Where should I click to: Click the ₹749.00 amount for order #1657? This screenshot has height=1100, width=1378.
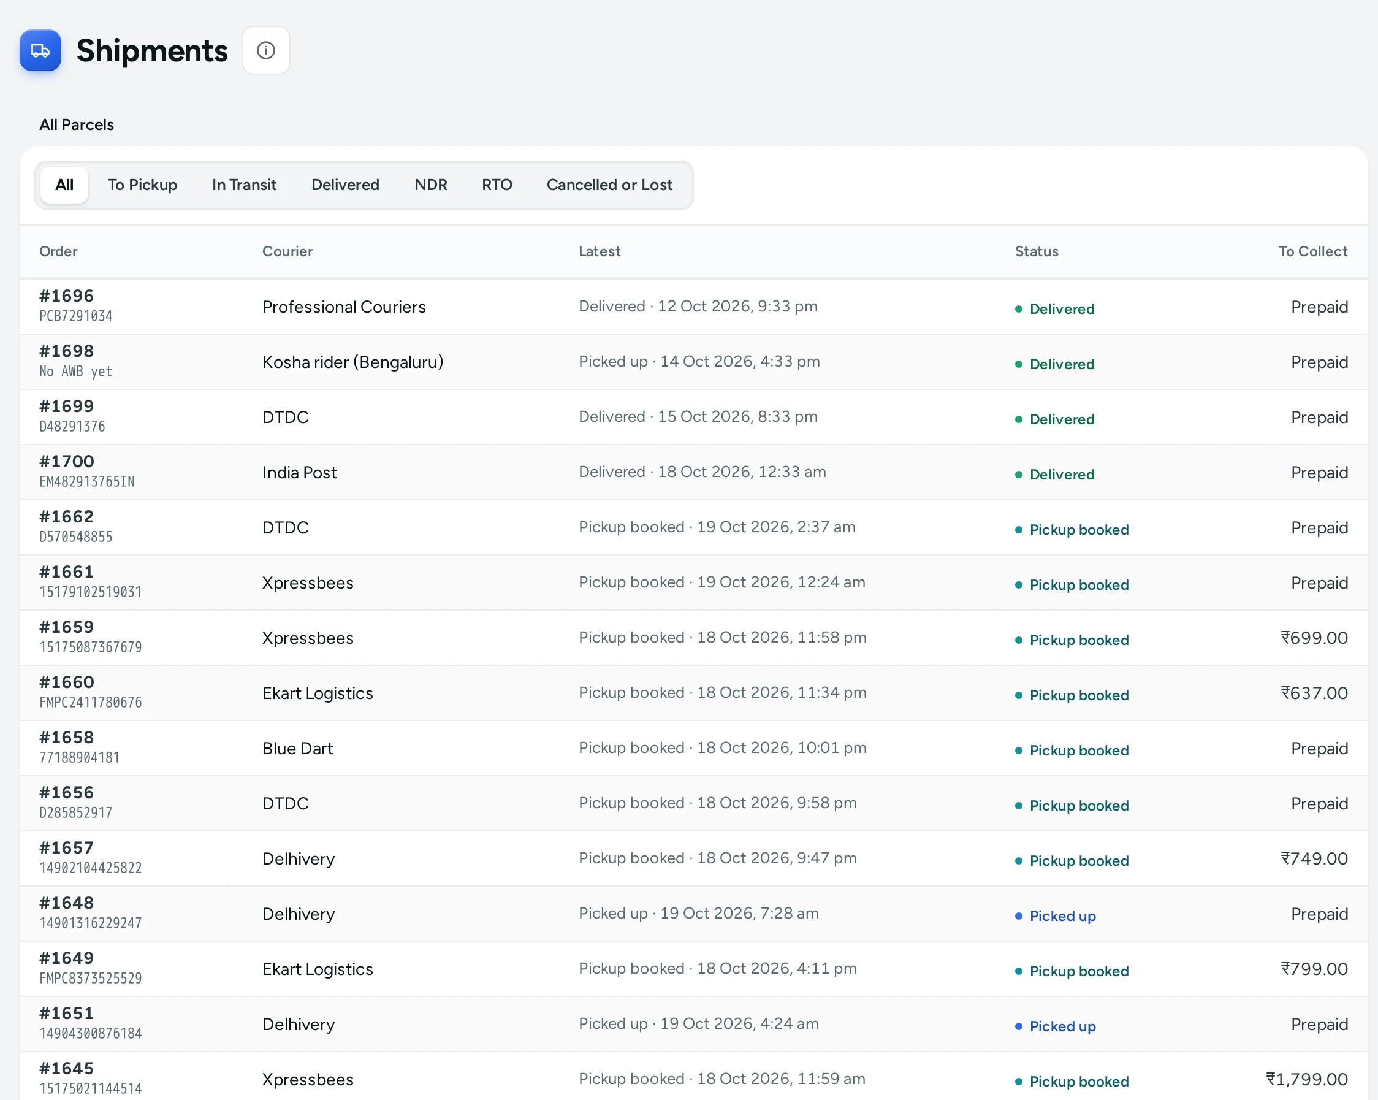[1314, 858]
